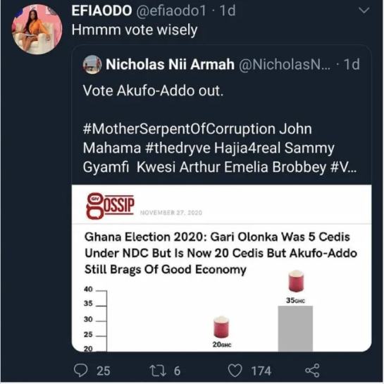Open the share icon
Image resolution: width=384 pixels, height=384 pixels.
coord(312,370)
